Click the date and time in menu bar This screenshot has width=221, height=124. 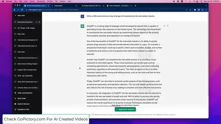click(211, 1)
